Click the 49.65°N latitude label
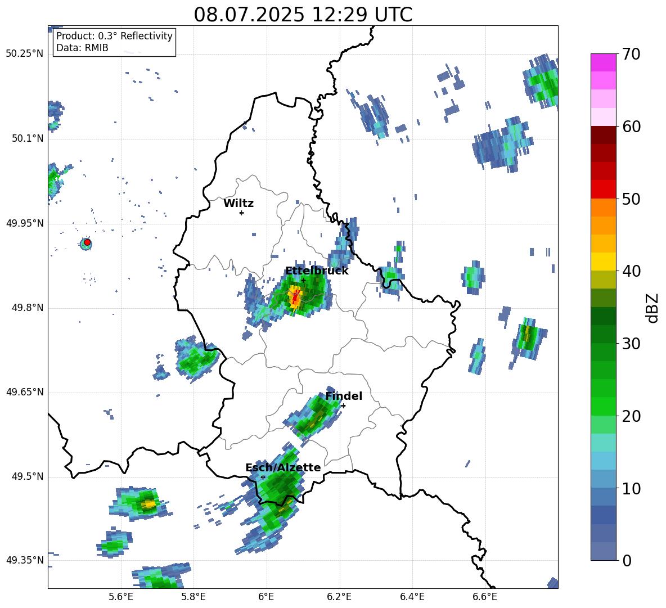The width and height of the screenshot is (666, 608). pos(25,392)
